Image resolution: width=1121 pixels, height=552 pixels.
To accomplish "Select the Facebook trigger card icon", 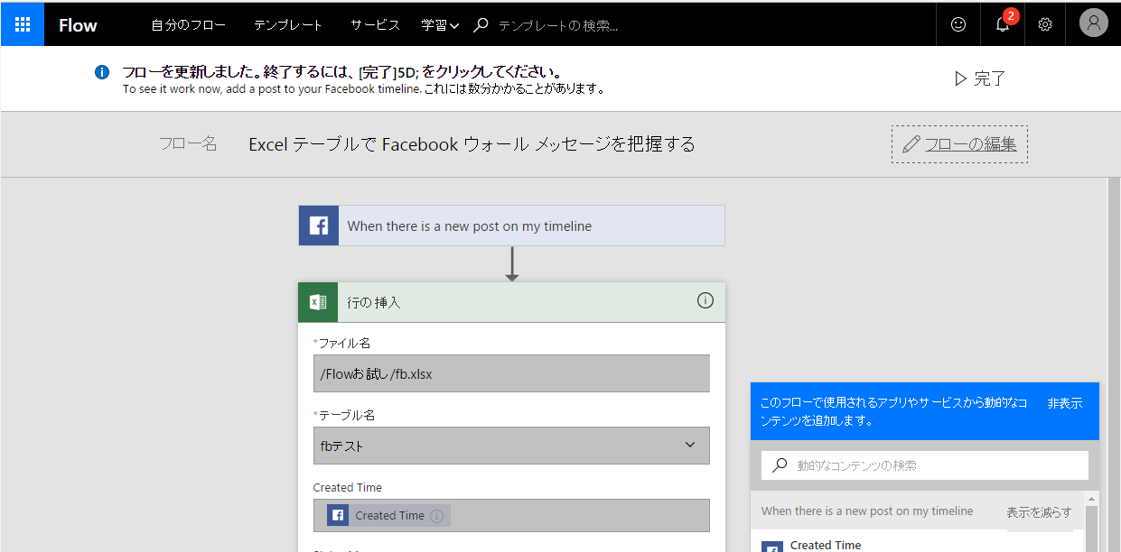I will pyautogui.click(x=319, y=225).
